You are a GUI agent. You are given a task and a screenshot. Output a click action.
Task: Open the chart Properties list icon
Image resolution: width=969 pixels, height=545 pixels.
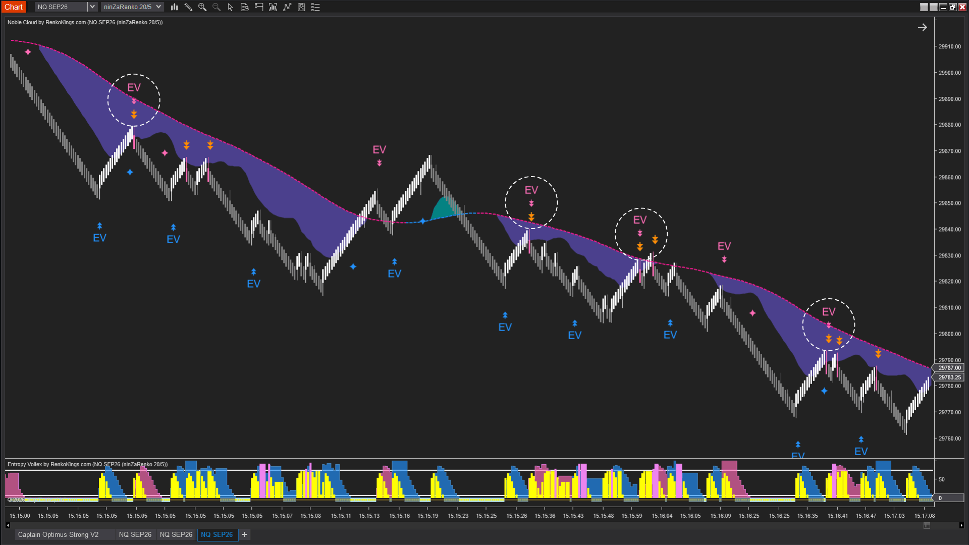click(x=315, y=7)
